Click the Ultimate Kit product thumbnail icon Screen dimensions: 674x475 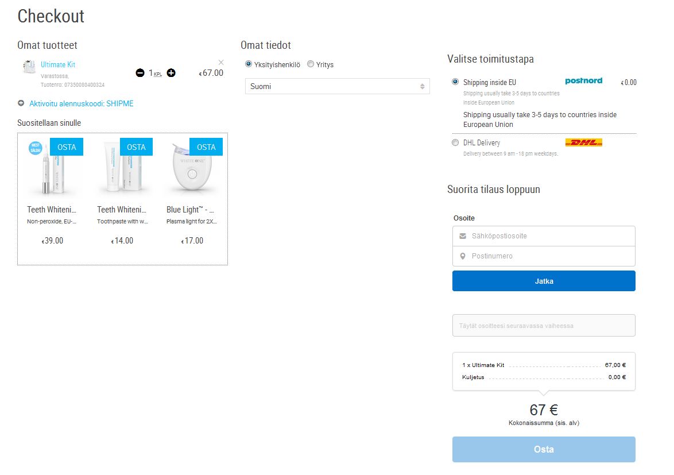[x=29, y=67]
